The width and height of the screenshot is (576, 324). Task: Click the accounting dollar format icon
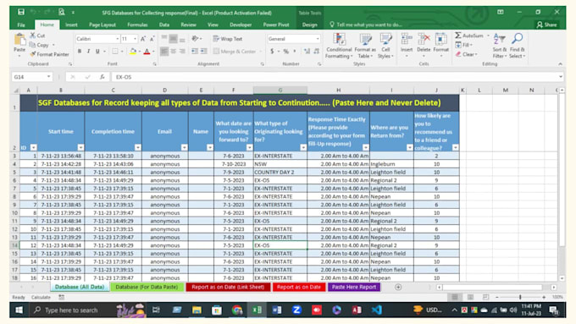click(272, 52)
